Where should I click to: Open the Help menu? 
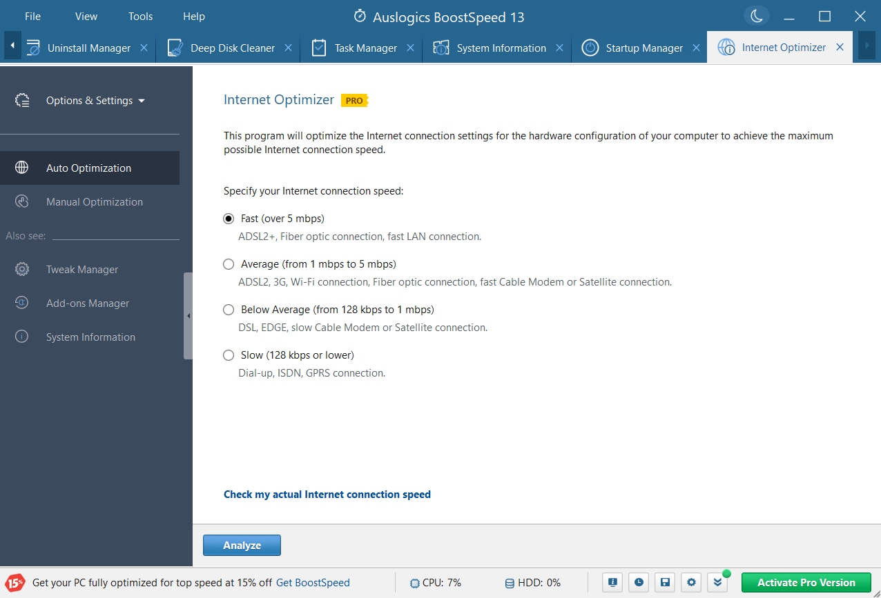pyautogui.click(x=194, y=16)
